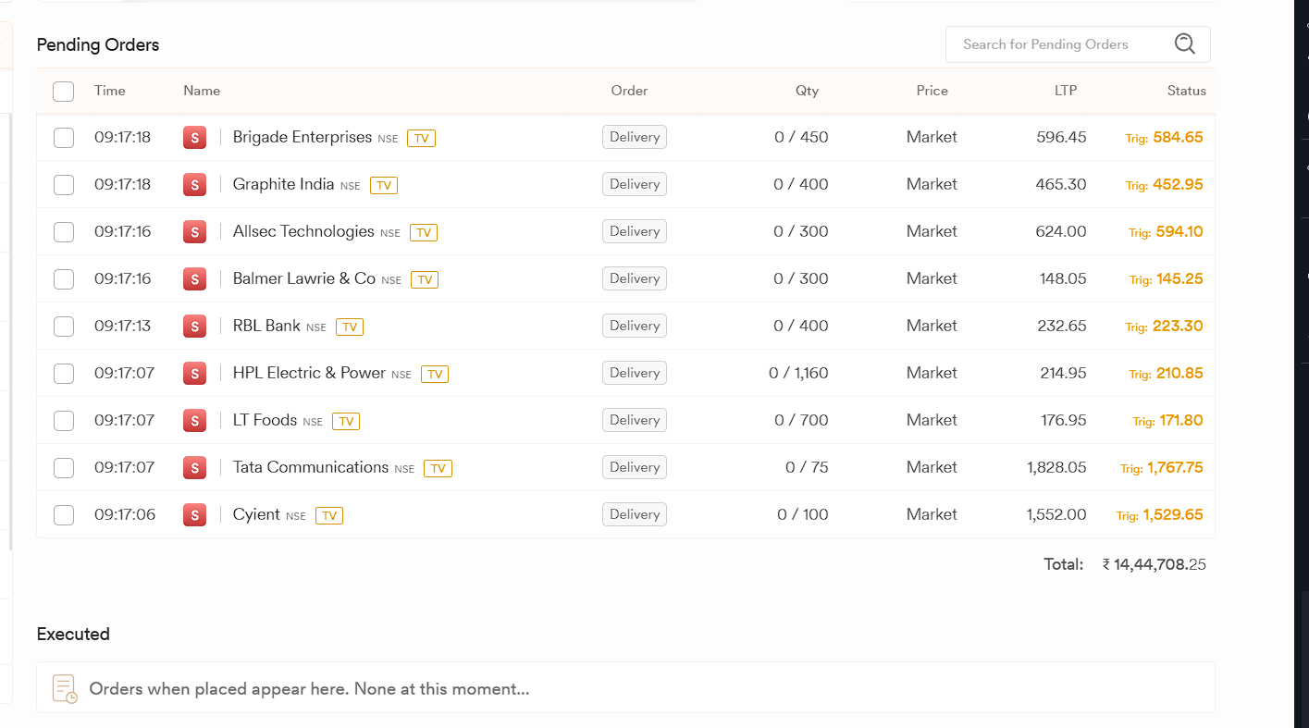Click the Status column header
This screenshot has width=1309, height=728.
click(1187, 91)
